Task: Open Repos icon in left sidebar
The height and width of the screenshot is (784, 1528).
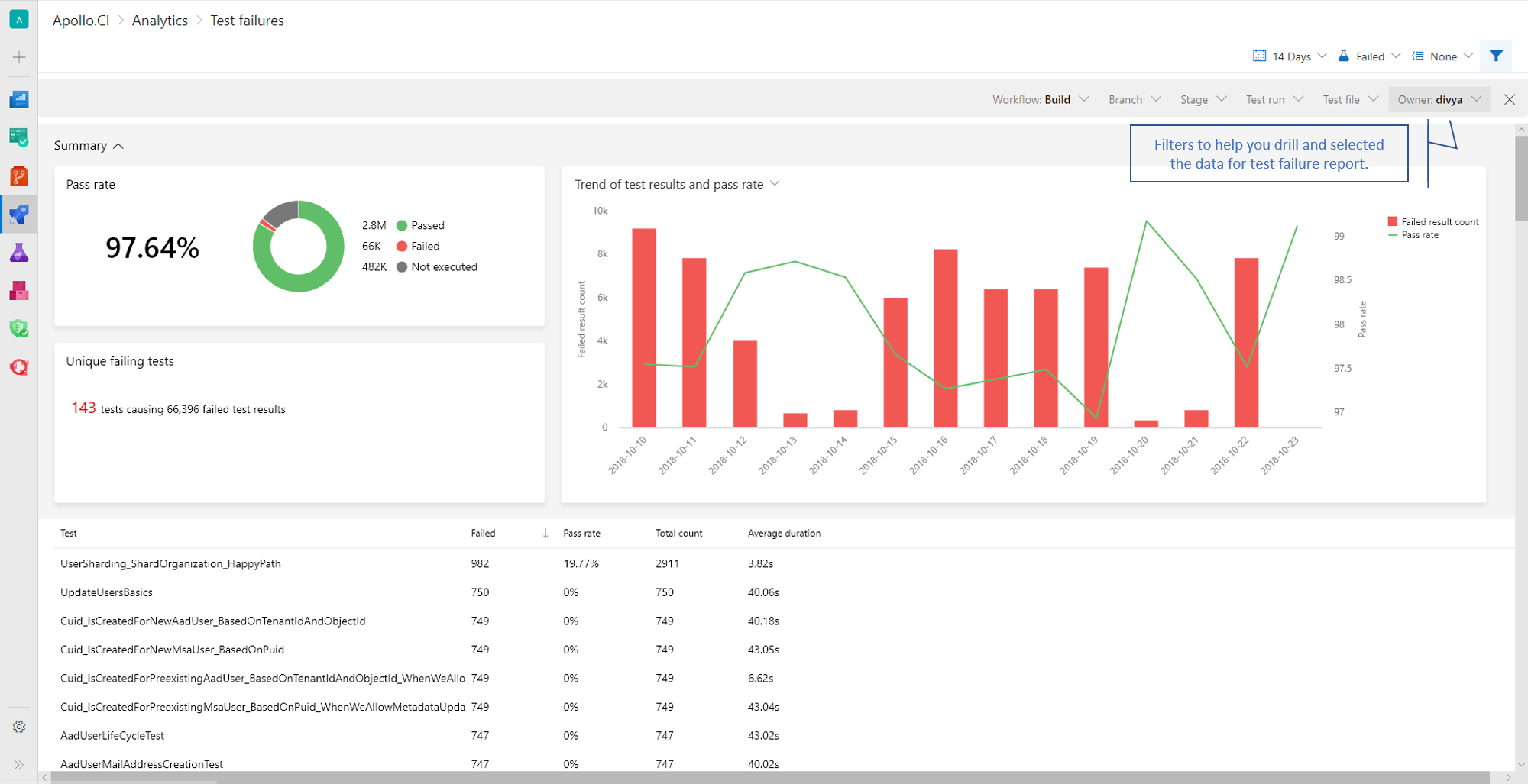Action: [19, 176]
